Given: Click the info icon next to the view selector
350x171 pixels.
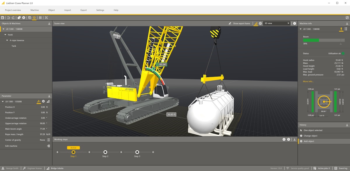Looking at the screenshot, I should 294,23.
